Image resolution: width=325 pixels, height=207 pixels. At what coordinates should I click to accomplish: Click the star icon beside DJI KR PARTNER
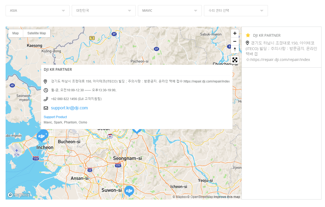click(248, 35)
